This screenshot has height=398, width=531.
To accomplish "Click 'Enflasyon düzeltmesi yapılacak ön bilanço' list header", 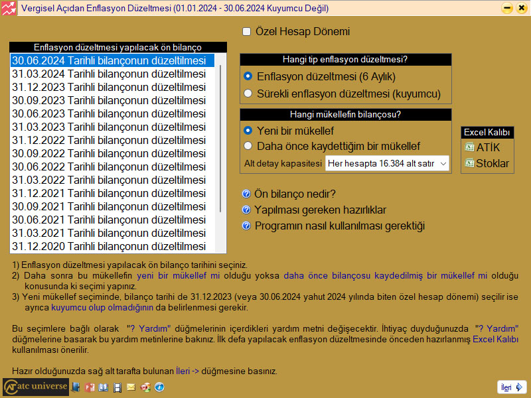I will click(x=118, y=47).
